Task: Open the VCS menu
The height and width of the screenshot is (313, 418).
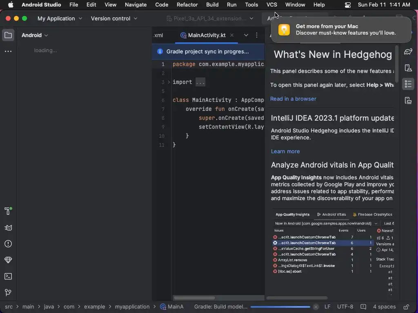Action: pos(271,4)
